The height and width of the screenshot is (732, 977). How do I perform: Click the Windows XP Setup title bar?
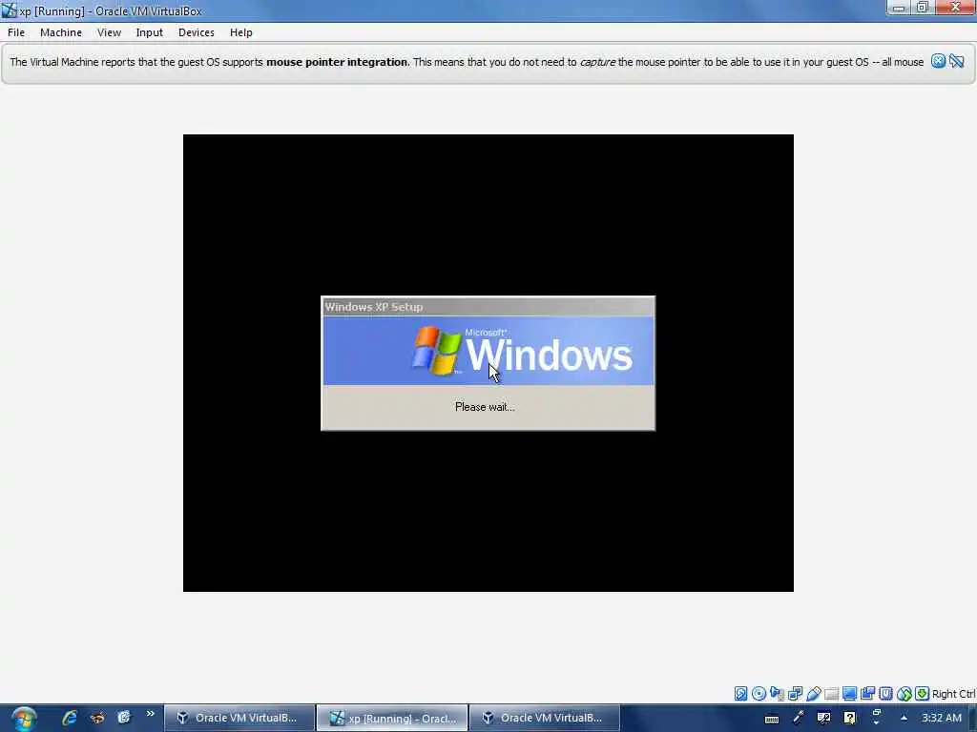tap(488, 307)
